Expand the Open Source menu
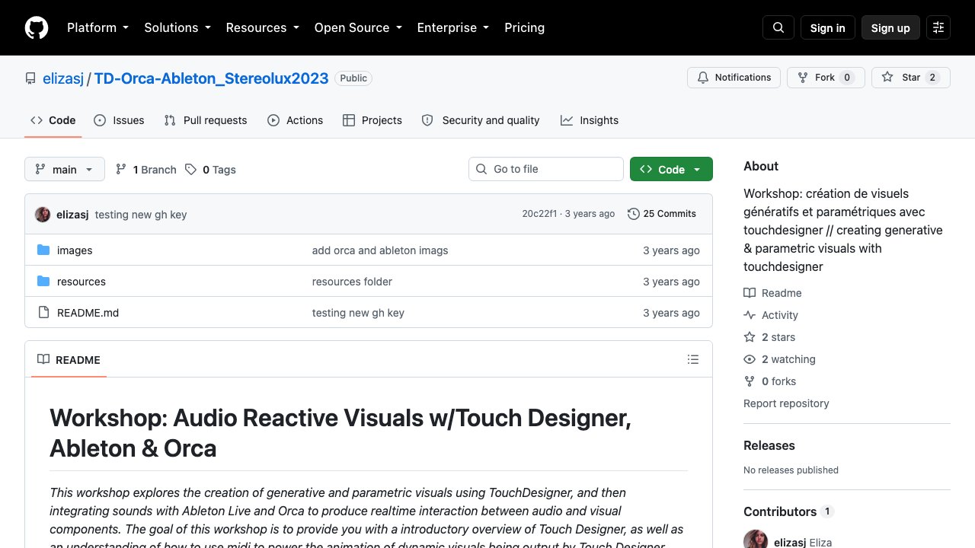This screenshot has height=548, width=975. (x=360, y=27)
